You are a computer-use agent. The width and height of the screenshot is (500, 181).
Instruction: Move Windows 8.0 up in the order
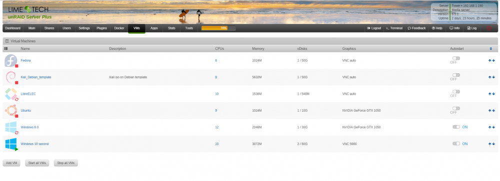pyautogui.click(x=490, y=127)
